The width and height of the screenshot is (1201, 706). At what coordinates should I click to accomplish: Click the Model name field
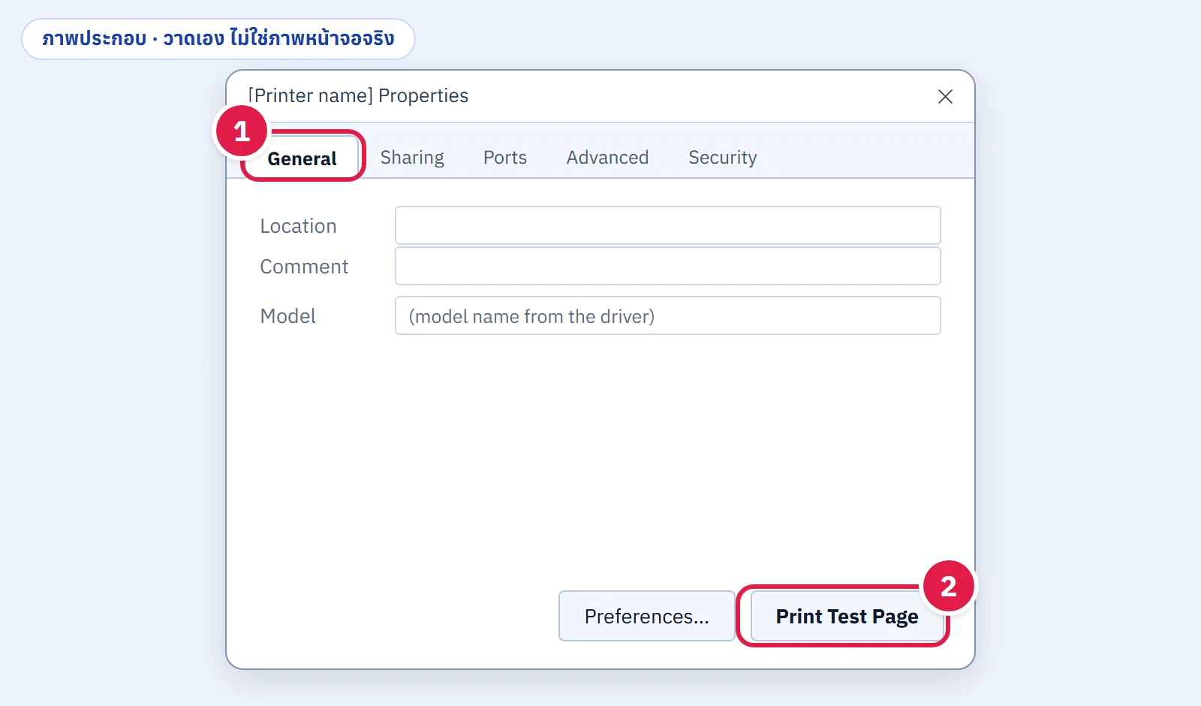click(x=668, y=315)
